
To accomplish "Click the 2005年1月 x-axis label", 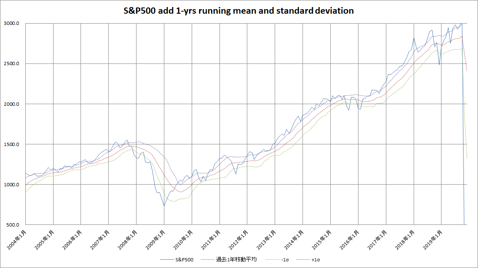I will pos(44,240).
